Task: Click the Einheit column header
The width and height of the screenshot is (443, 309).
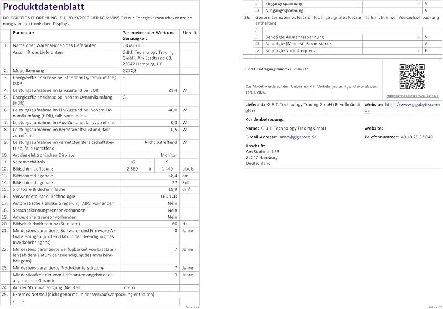Action: [189, 33]
